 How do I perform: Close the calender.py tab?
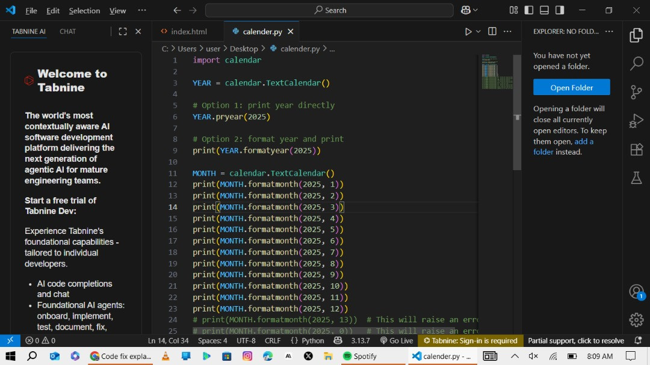291,31
